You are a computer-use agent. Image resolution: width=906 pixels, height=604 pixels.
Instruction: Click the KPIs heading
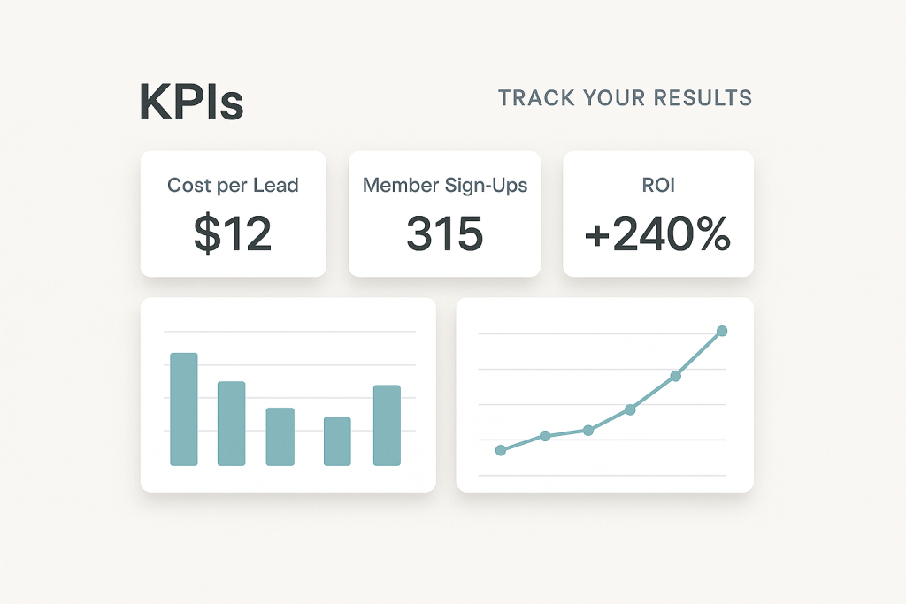[x=191, y=103]
